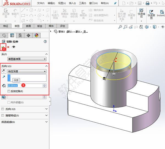The image size is (165, 149).
Task: Increase depth with the spinner up arrow
Action: point(45,85)
